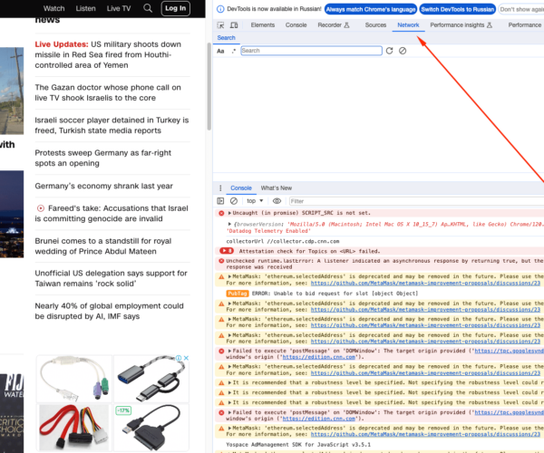Image resolution: width=544 pixels, height=453 pixels.
Task: Switch to the Network tab
Action: tap(408, 25)
